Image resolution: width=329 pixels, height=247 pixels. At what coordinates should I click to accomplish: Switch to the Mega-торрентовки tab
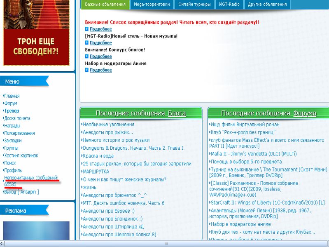tap(151, 5)
